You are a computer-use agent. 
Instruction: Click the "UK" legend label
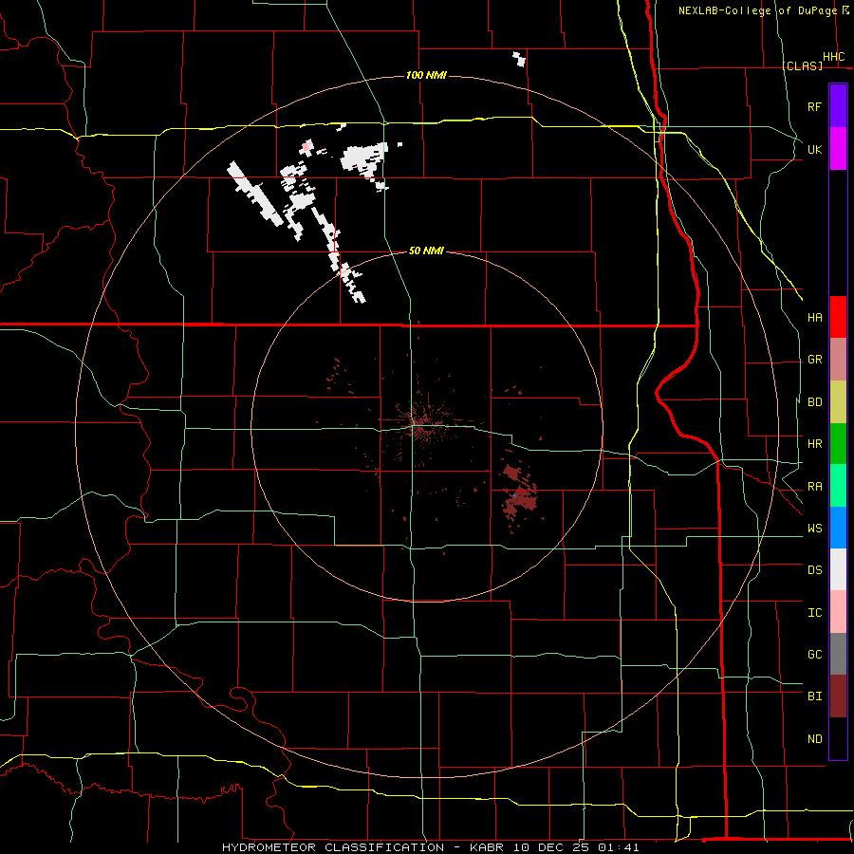tap(814, 149)
